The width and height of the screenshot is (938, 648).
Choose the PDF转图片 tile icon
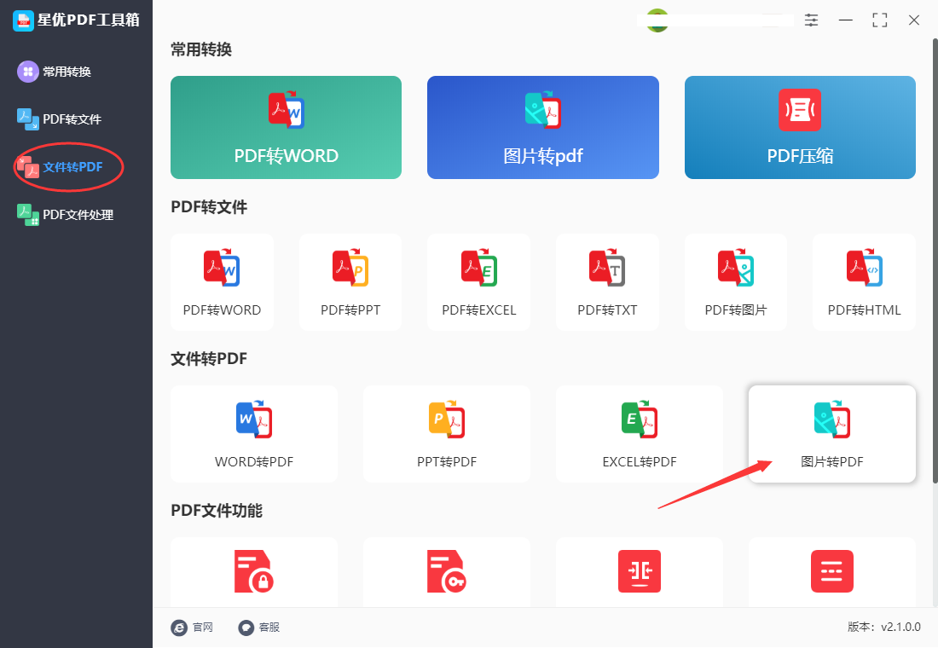[736, 268]
